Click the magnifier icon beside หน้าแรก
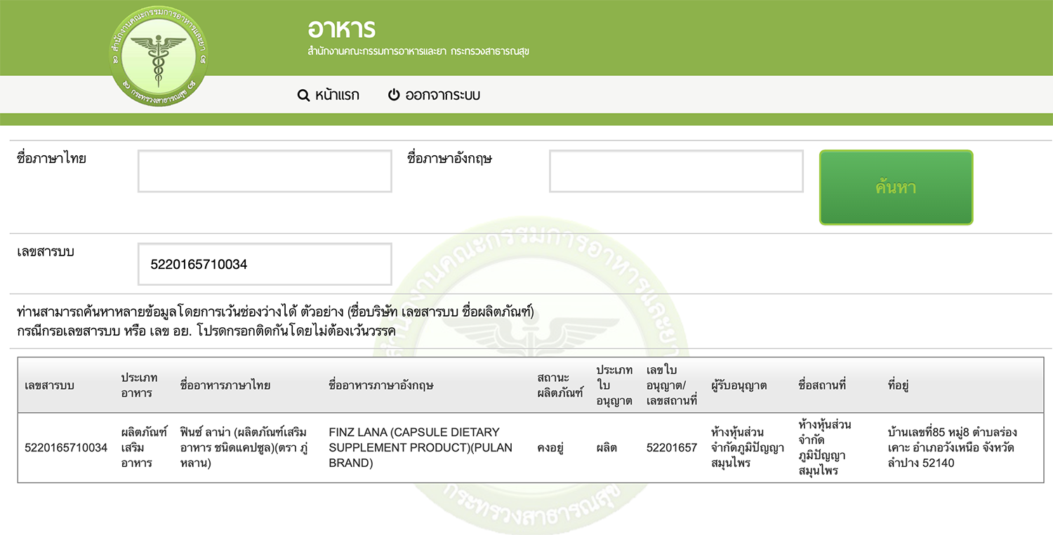The width and height of the screenshot is (1053, 535). (x=303, y=95)
